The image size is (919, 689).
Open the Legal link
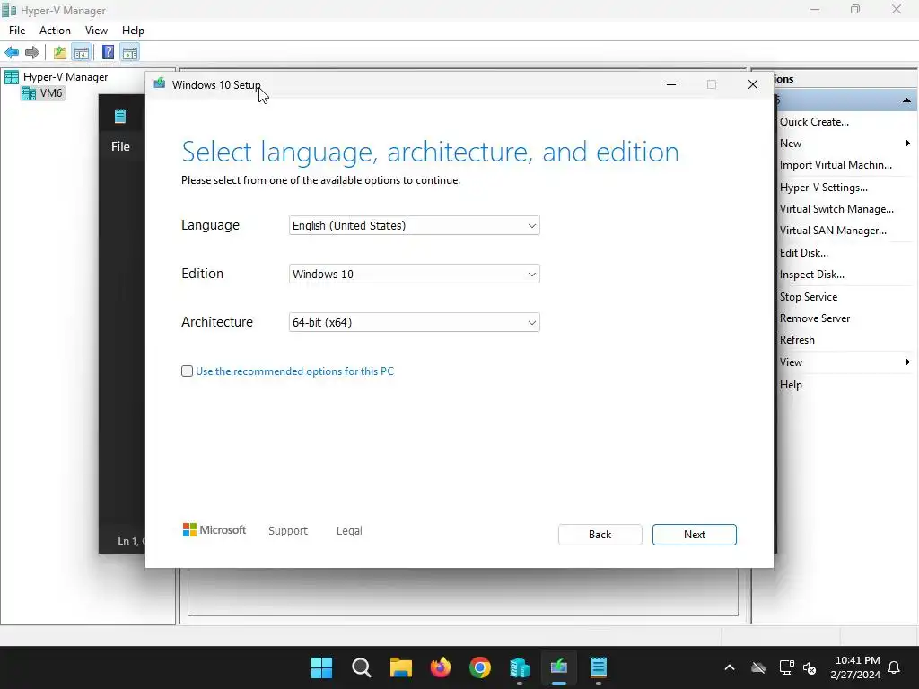point(349,531)
